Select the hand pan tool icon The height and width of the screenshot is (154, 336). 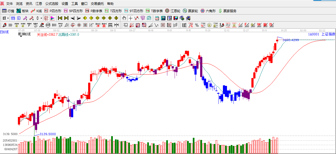(x=124, y=18)
